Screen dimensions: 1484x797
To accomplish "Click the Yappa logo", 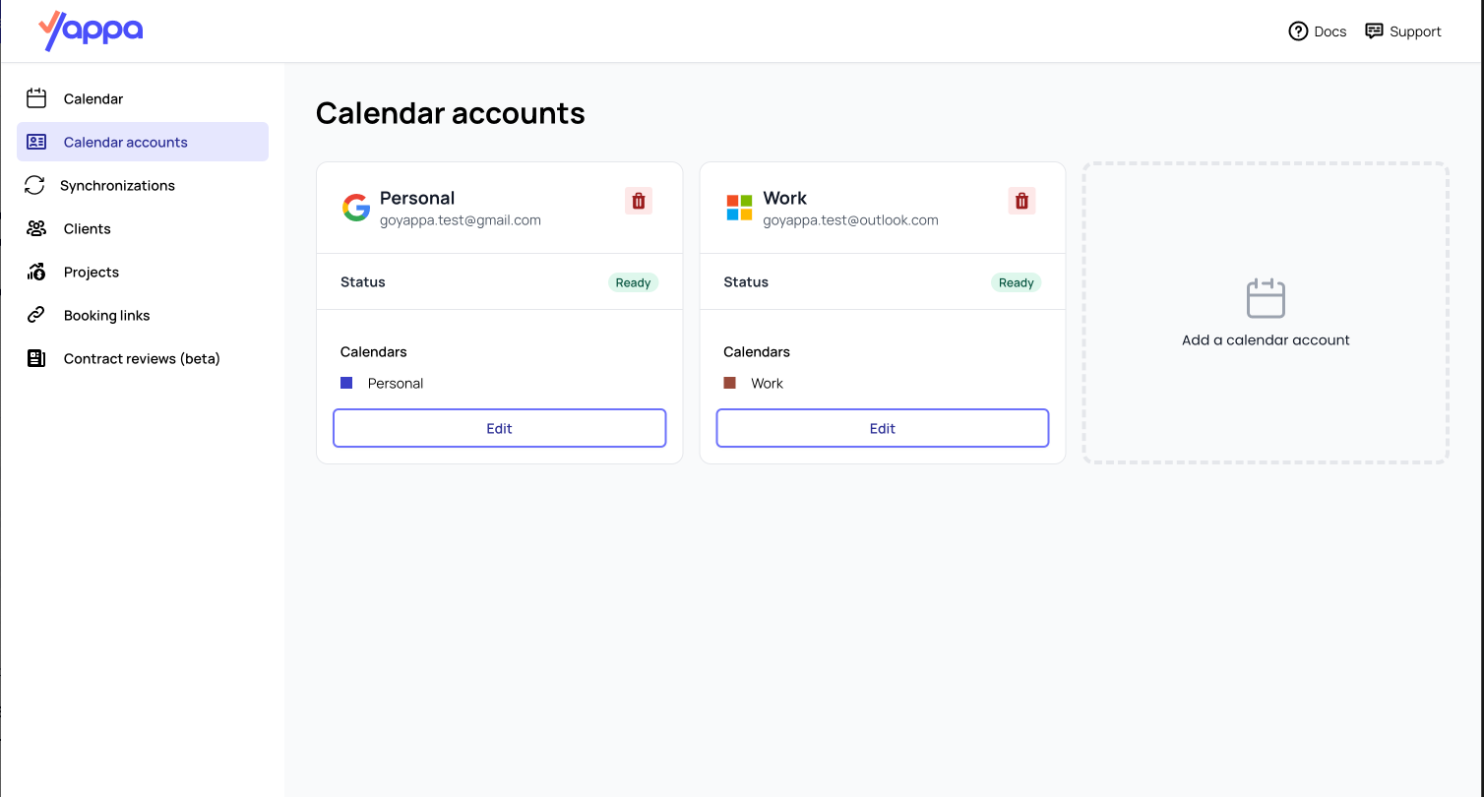I will tap(91, 31).
